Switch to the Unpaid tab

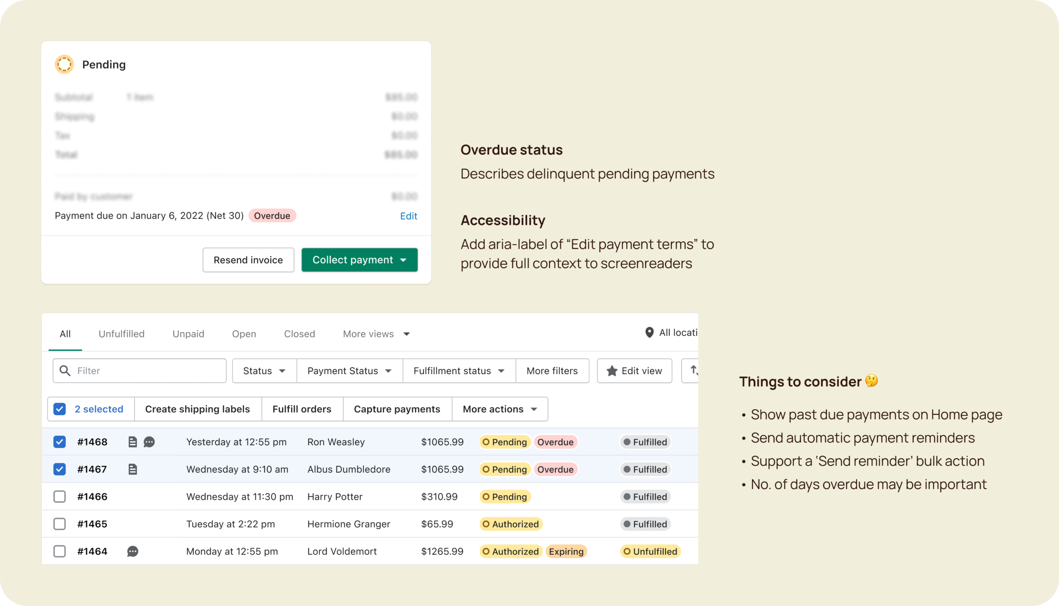pyautogui.click(x=188, y=334)
